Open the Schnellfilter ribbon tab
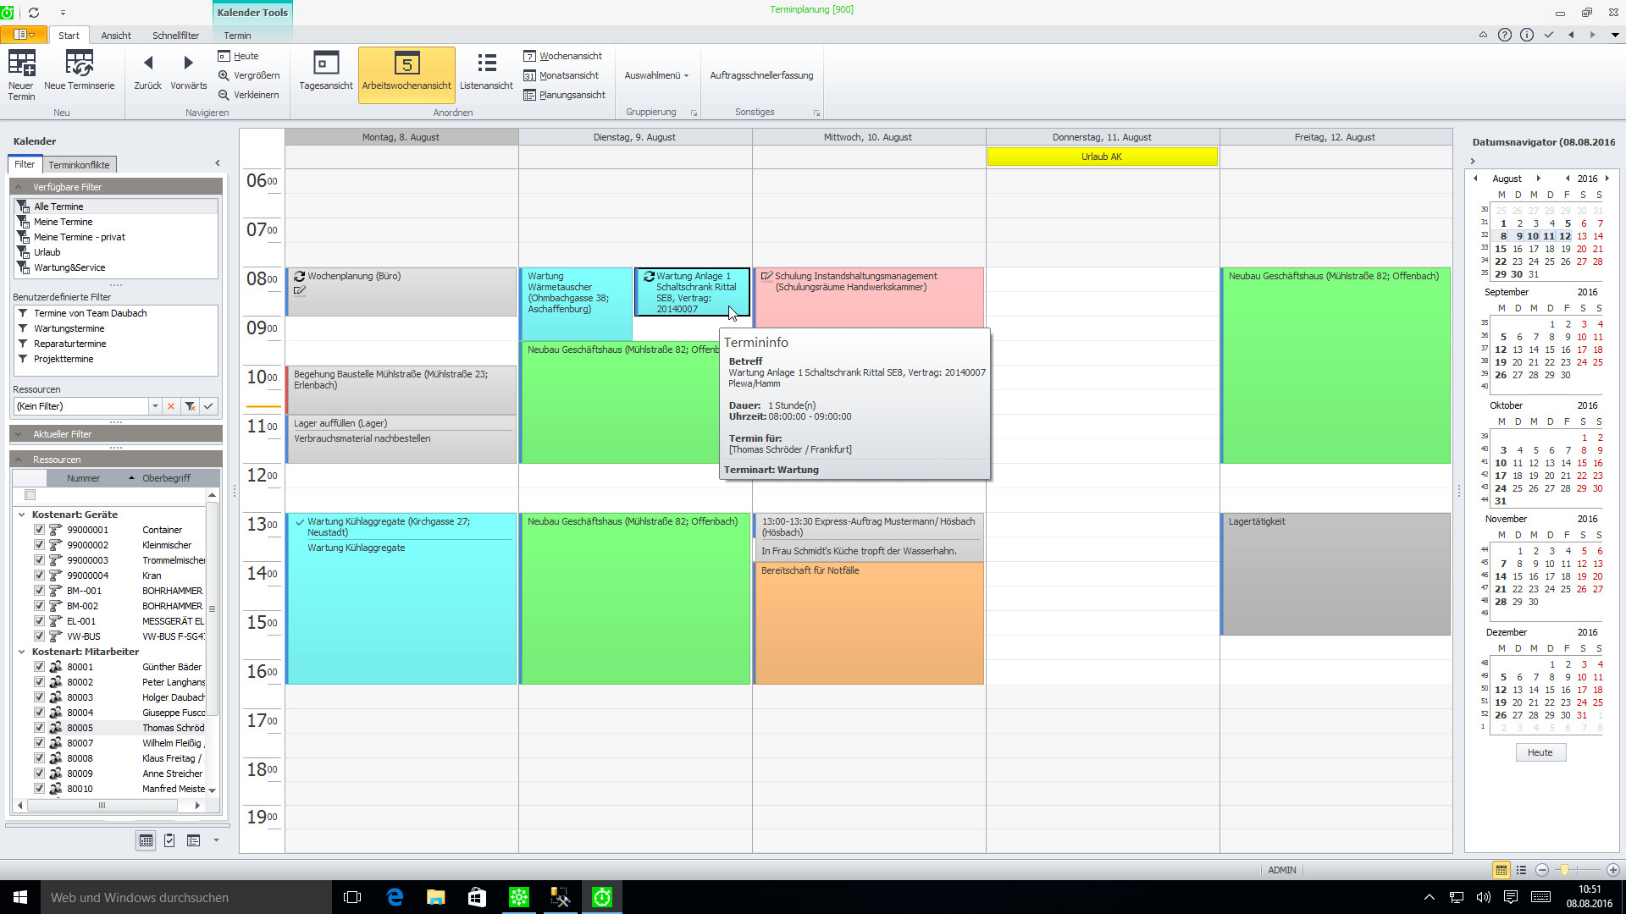The height and width of the screenshot is (914, 1626). click(x=175, y=36)
